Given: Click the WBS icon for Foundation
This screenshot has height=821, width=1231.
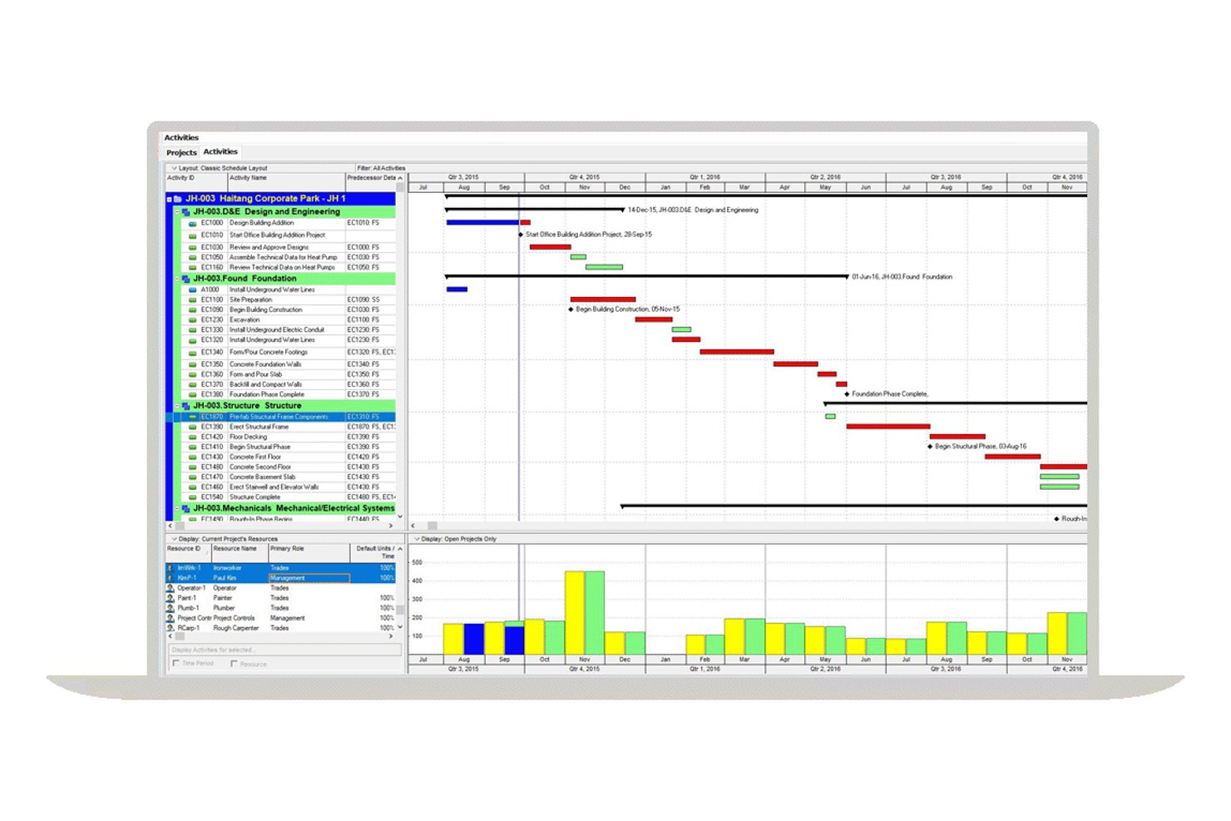Looking at the screenshot, I should click(x=186, y=279).
